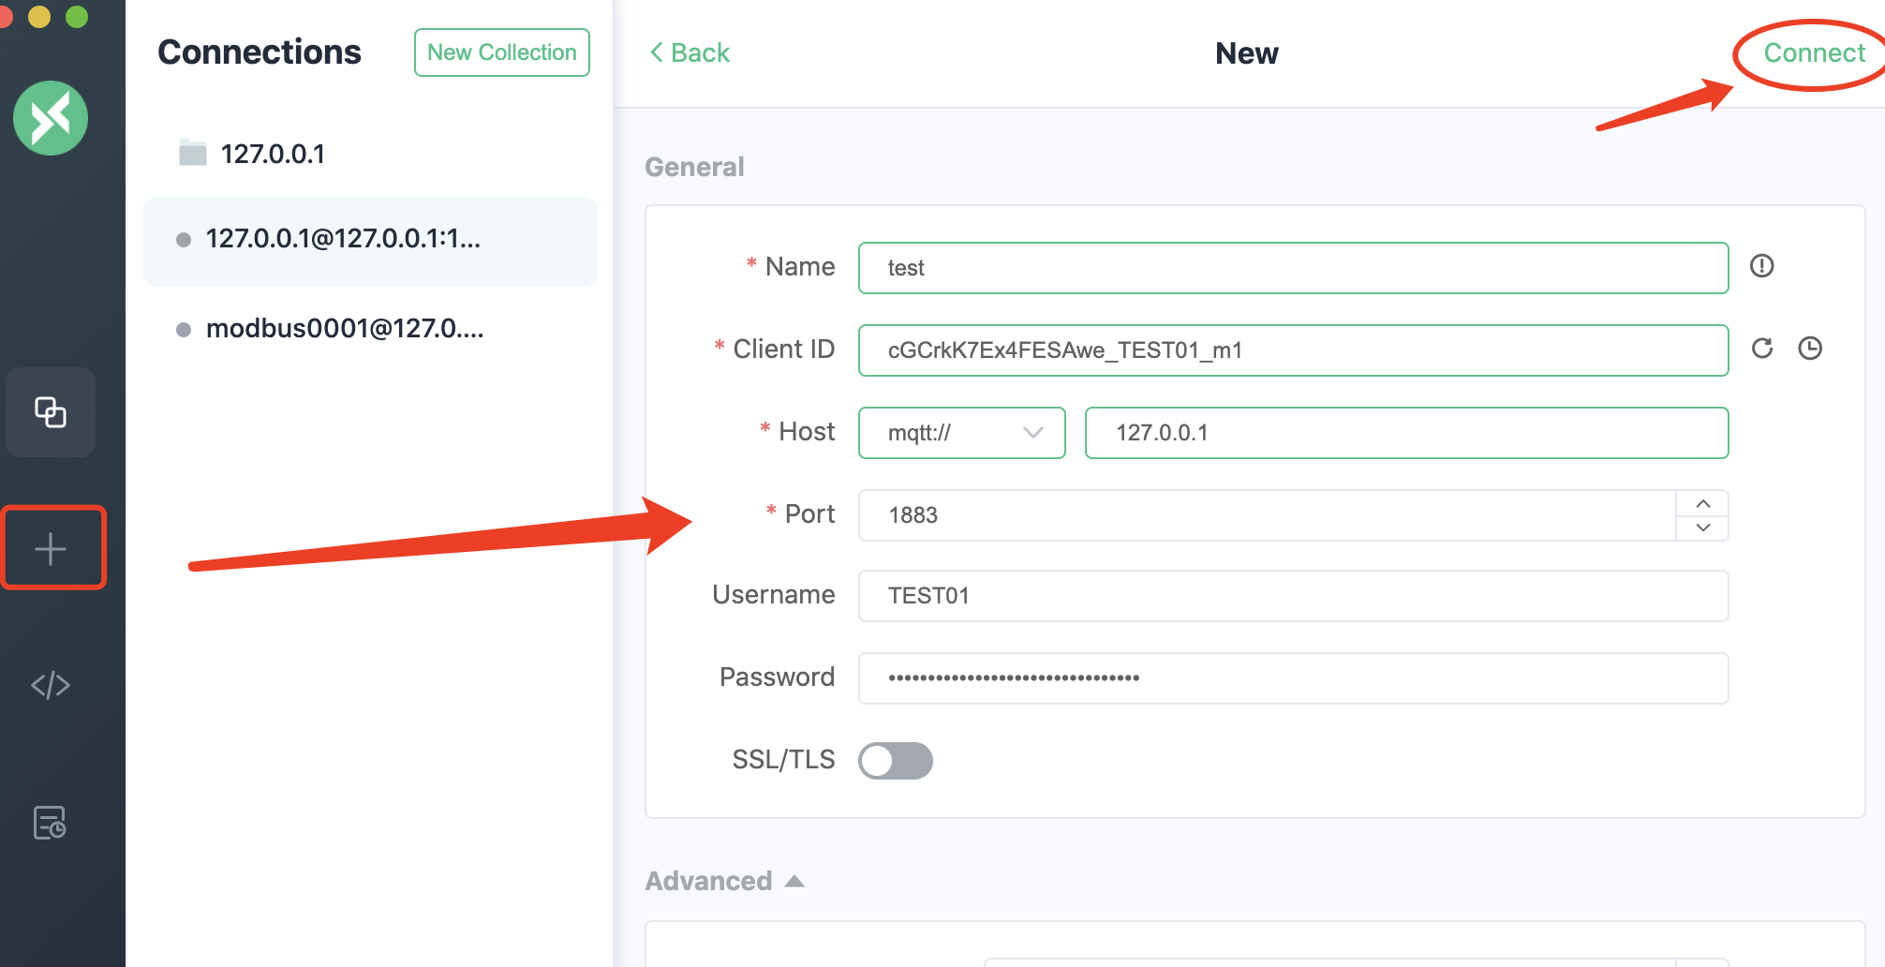Click the MQTTX logo icon
This screenshot has width=1885, height=967.
coord(51,118)
